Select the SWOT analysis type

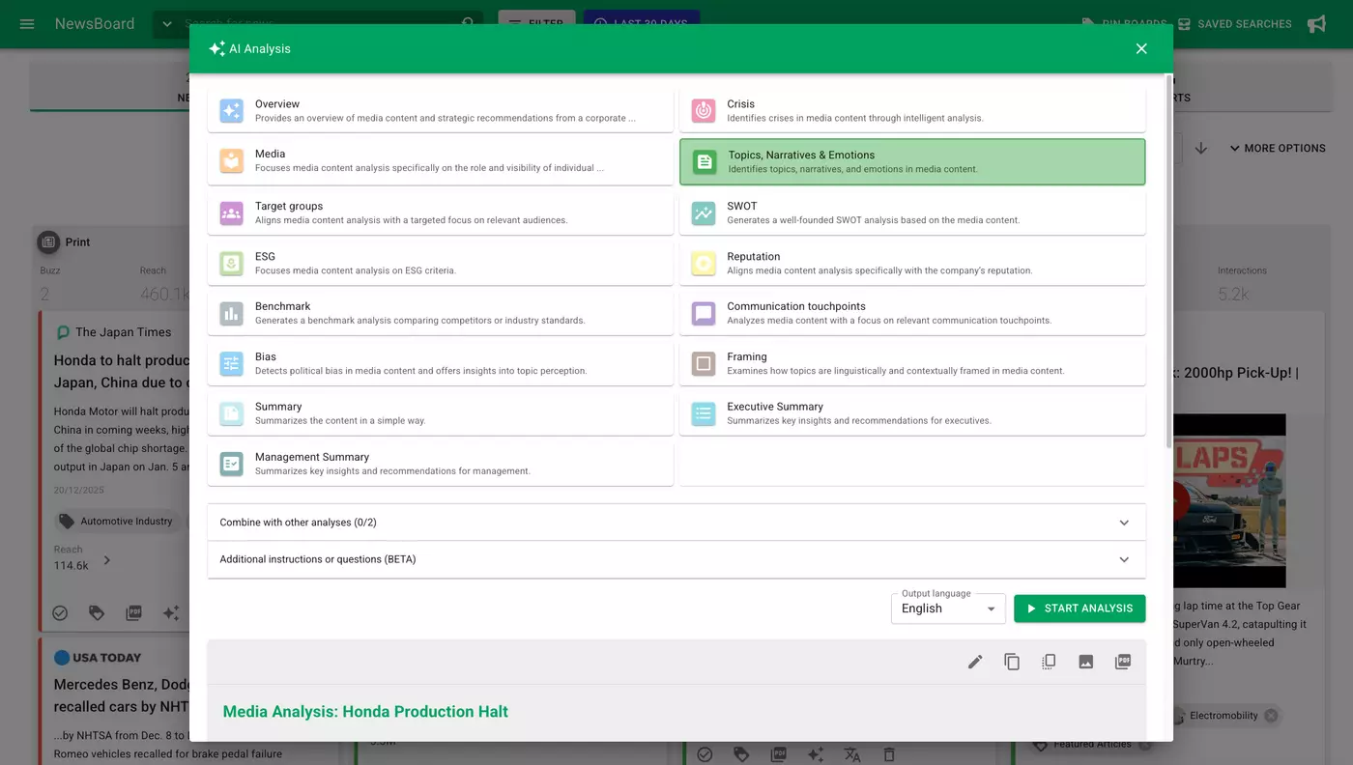911,212
